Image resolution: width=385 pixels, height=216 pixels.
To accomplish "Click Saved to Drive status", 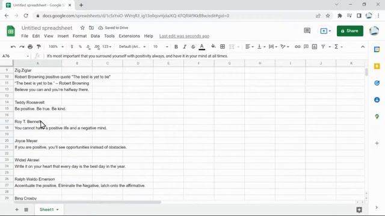I will [113, 28].
